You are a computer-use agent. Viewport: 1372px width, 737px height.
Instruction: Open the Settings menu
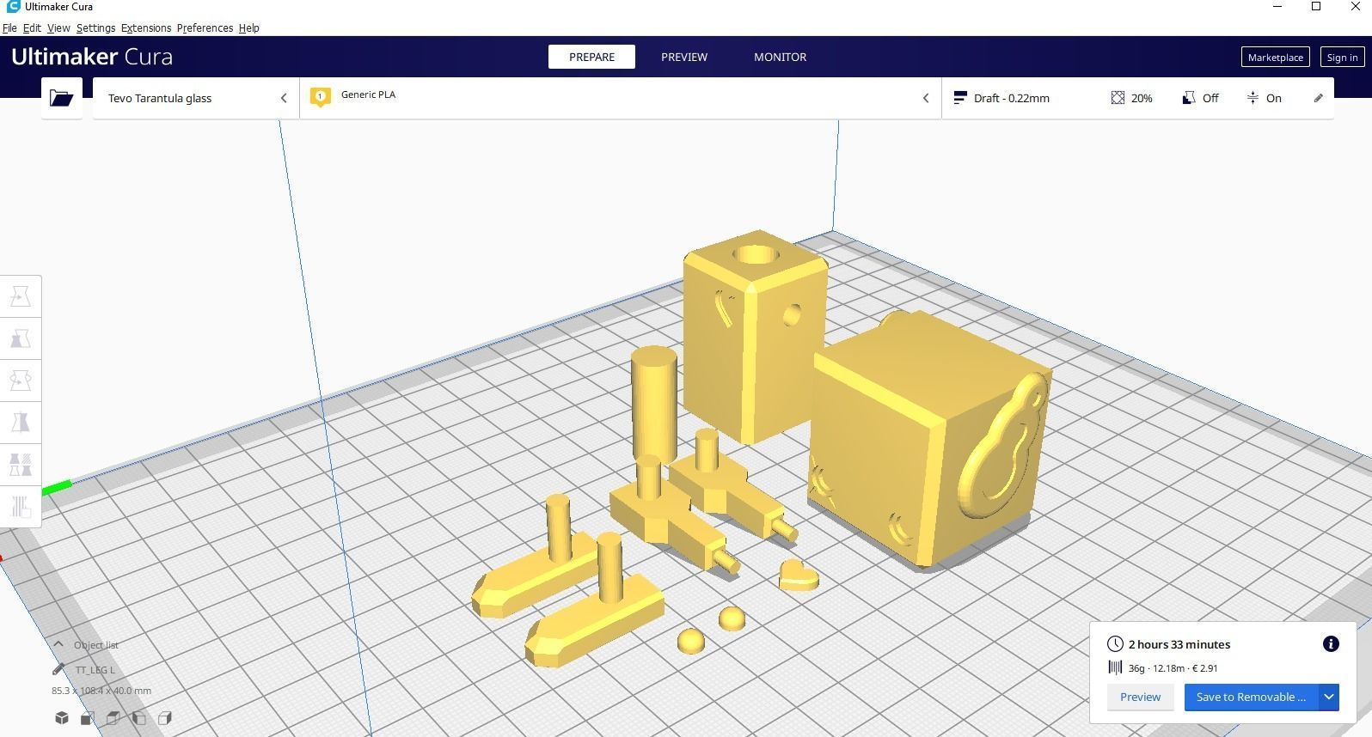point(95,28)
